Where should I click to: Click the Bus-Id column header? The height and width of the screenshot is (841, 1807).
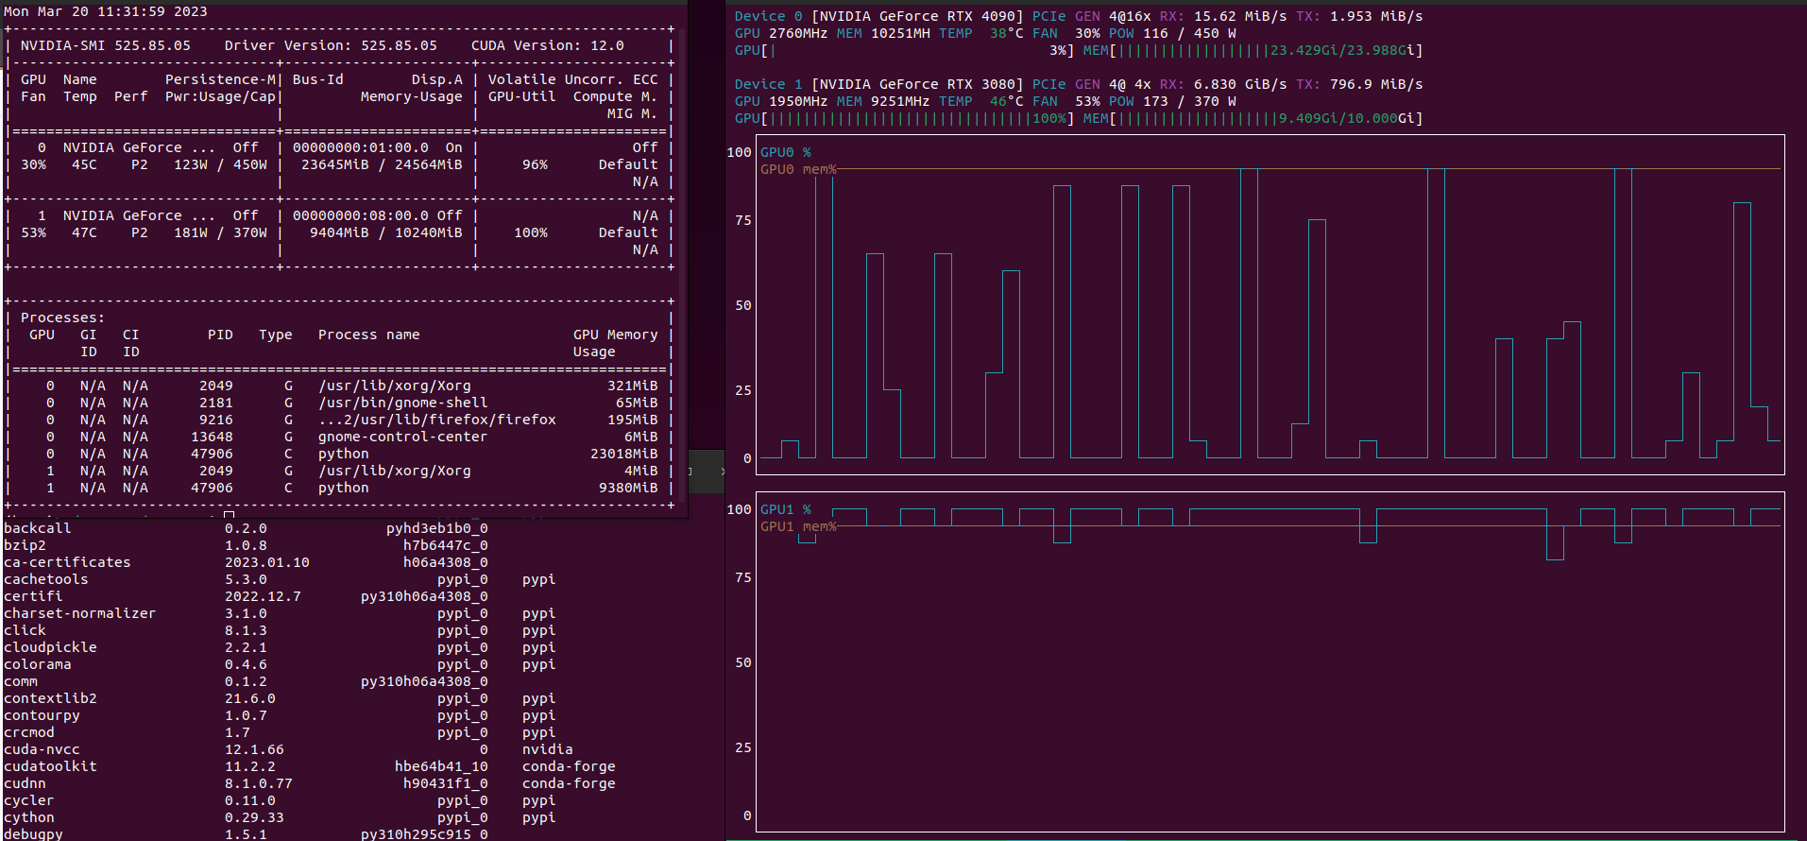point(318,79)
